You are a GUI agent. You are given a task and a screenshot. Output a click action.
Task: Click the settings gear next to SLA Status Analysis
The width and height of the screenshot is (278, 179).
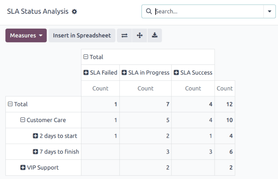pyautogui.click(x=75, y=12)
